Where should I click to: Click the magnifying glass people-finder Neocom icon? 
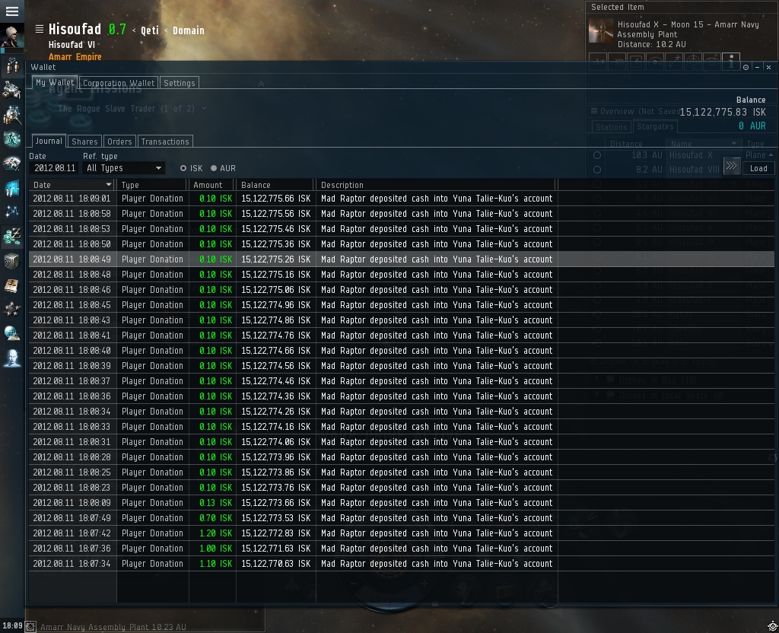12,115
